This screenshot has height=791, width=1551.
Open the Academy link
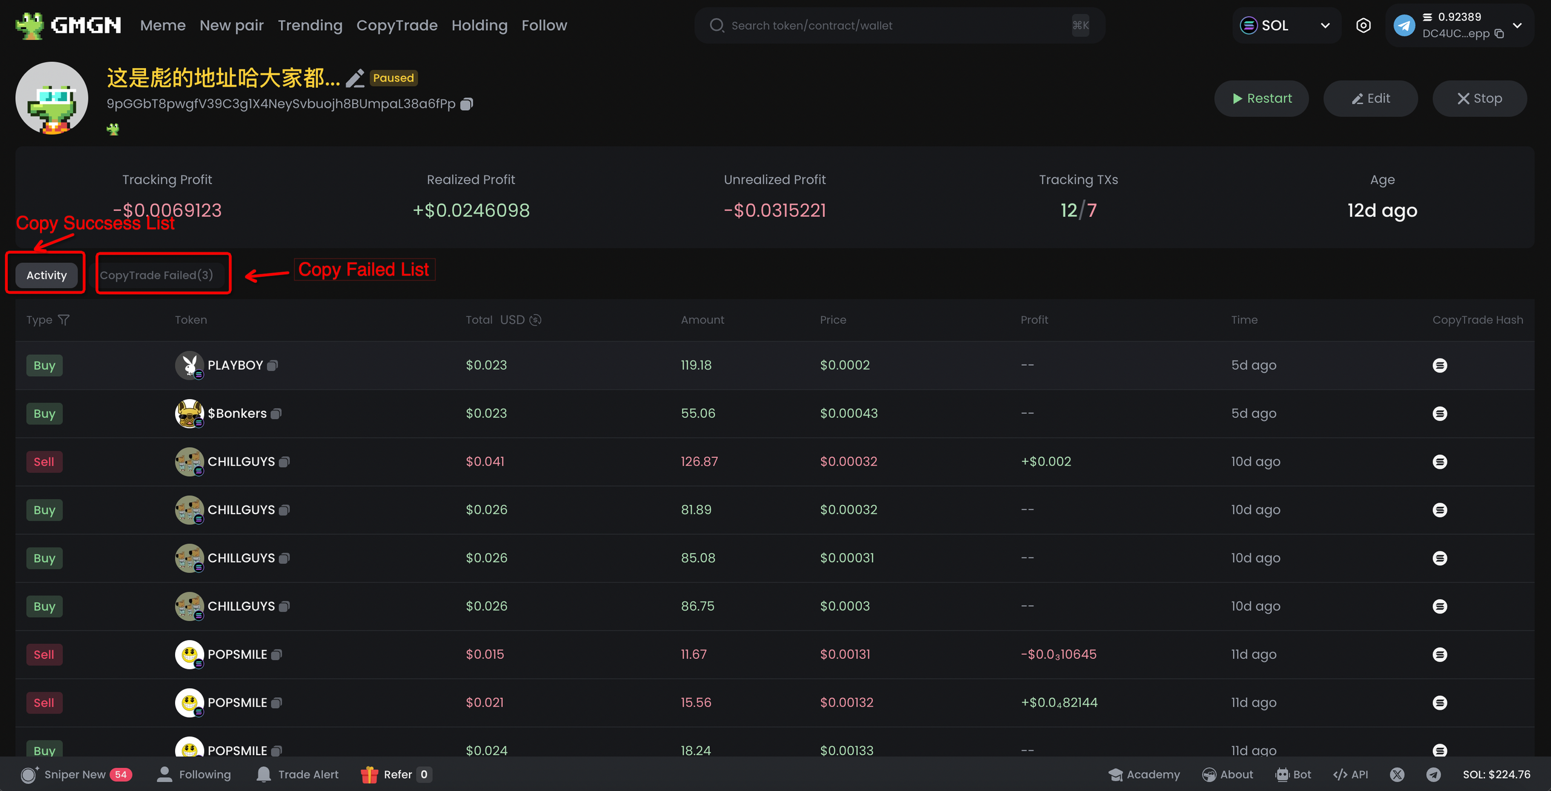click(x=1144, y=775)
